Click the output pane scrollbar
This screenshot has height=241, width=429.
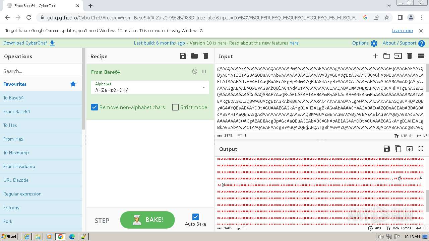427,201
